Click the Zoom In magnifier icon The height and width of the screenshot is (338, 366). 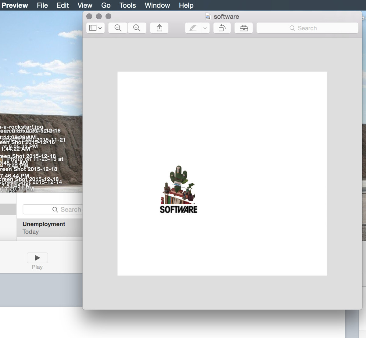pos(137,28)
